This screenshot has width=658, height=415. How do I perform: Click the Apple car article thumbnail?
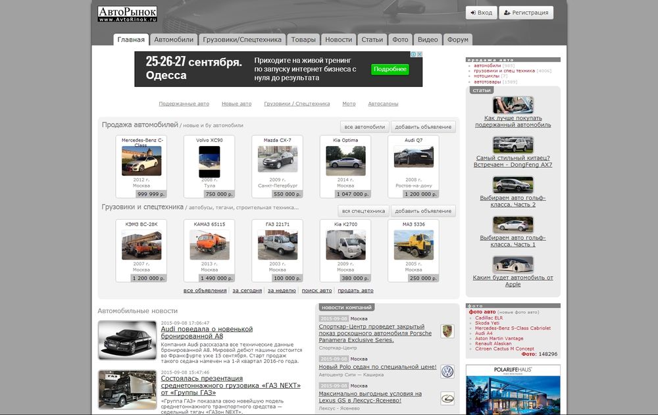click(x=513, y=264)
